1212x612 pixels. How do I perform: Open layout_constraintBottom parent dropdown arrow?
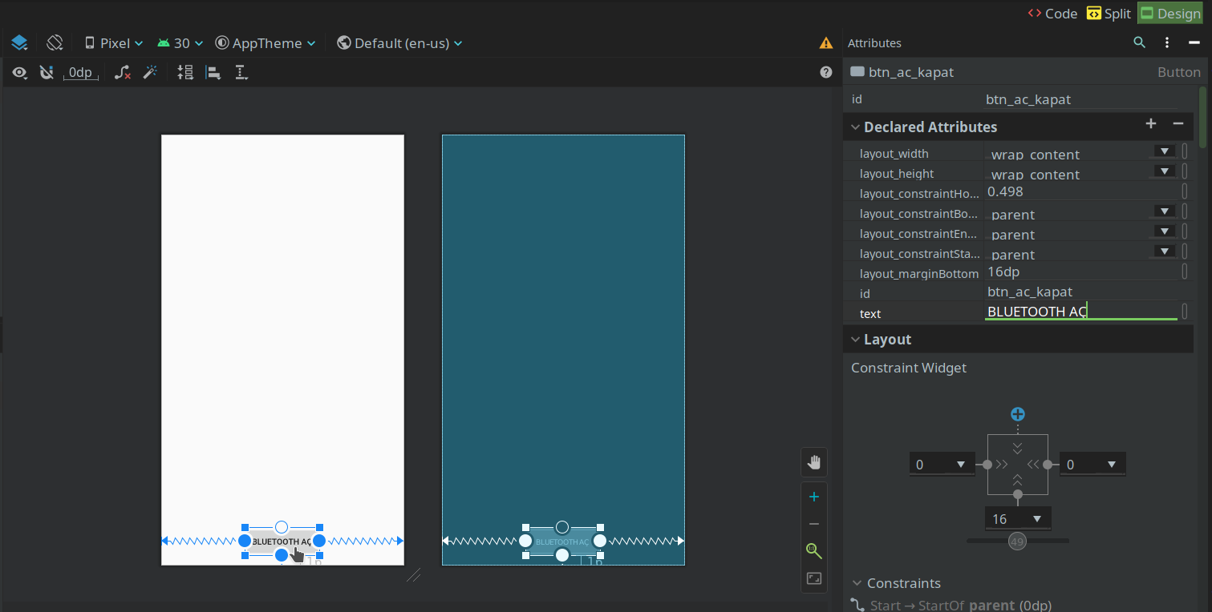(x=1164, y=211)
